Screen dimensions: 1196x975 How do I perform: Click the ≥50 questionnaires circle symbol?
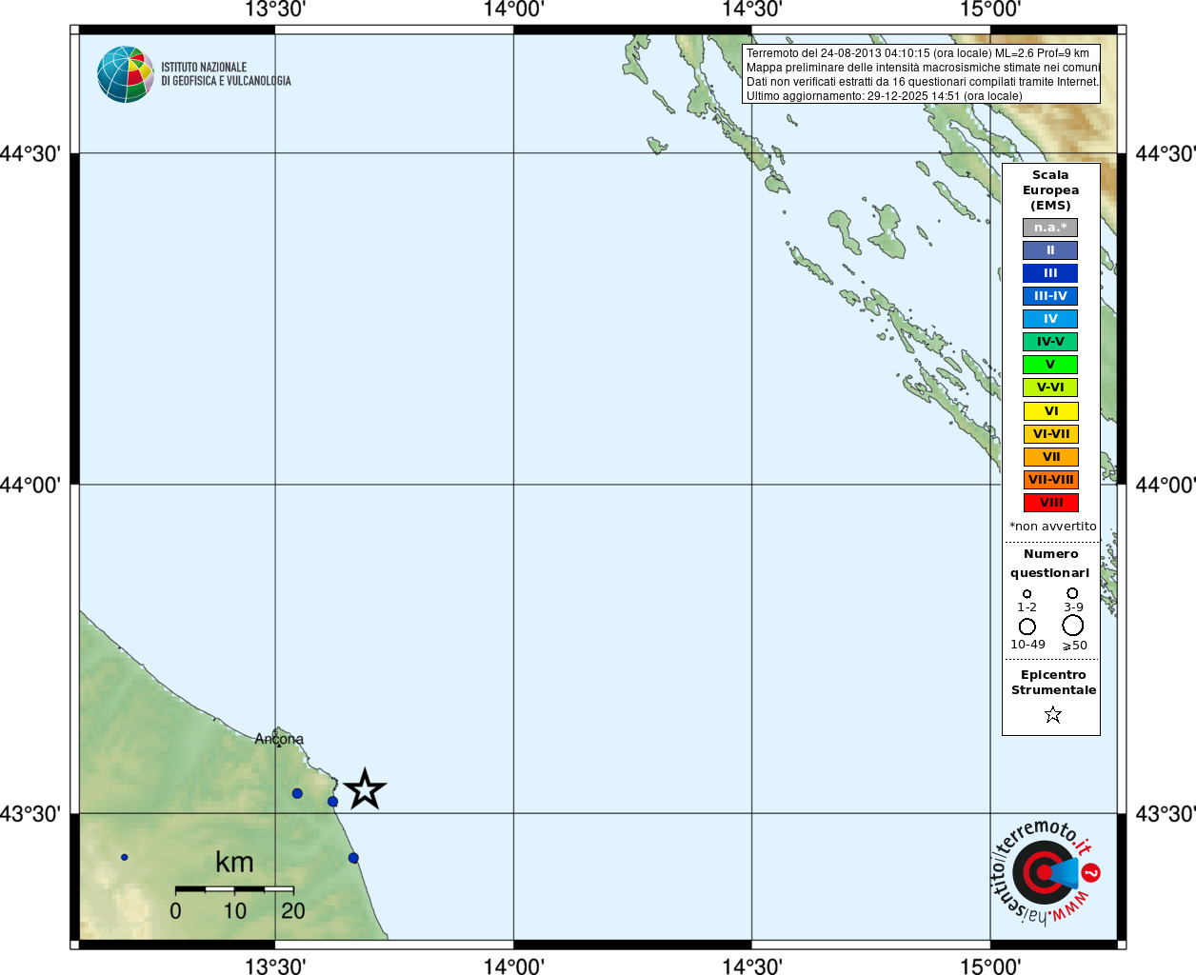pos(1072,625)
